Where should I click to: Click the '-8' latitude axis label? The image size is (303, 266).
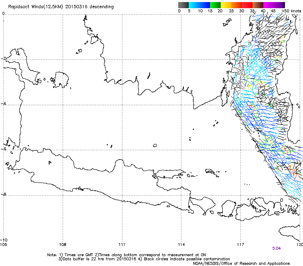coord(3,194)
